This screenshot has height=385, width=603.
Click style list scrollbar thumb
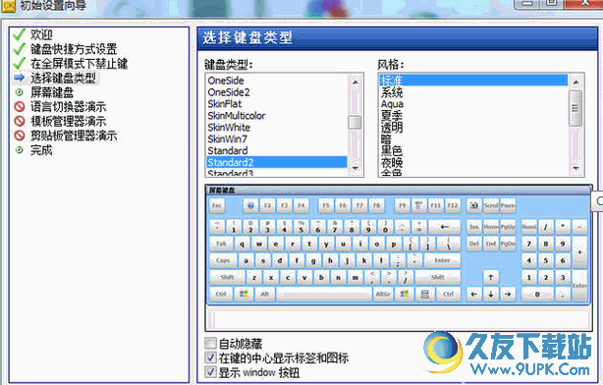tap(576, 108)
